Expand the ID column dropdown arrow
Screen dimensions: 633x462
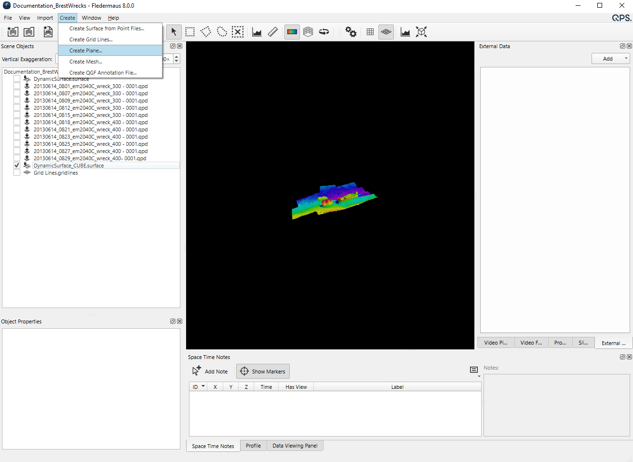(203, 386)
